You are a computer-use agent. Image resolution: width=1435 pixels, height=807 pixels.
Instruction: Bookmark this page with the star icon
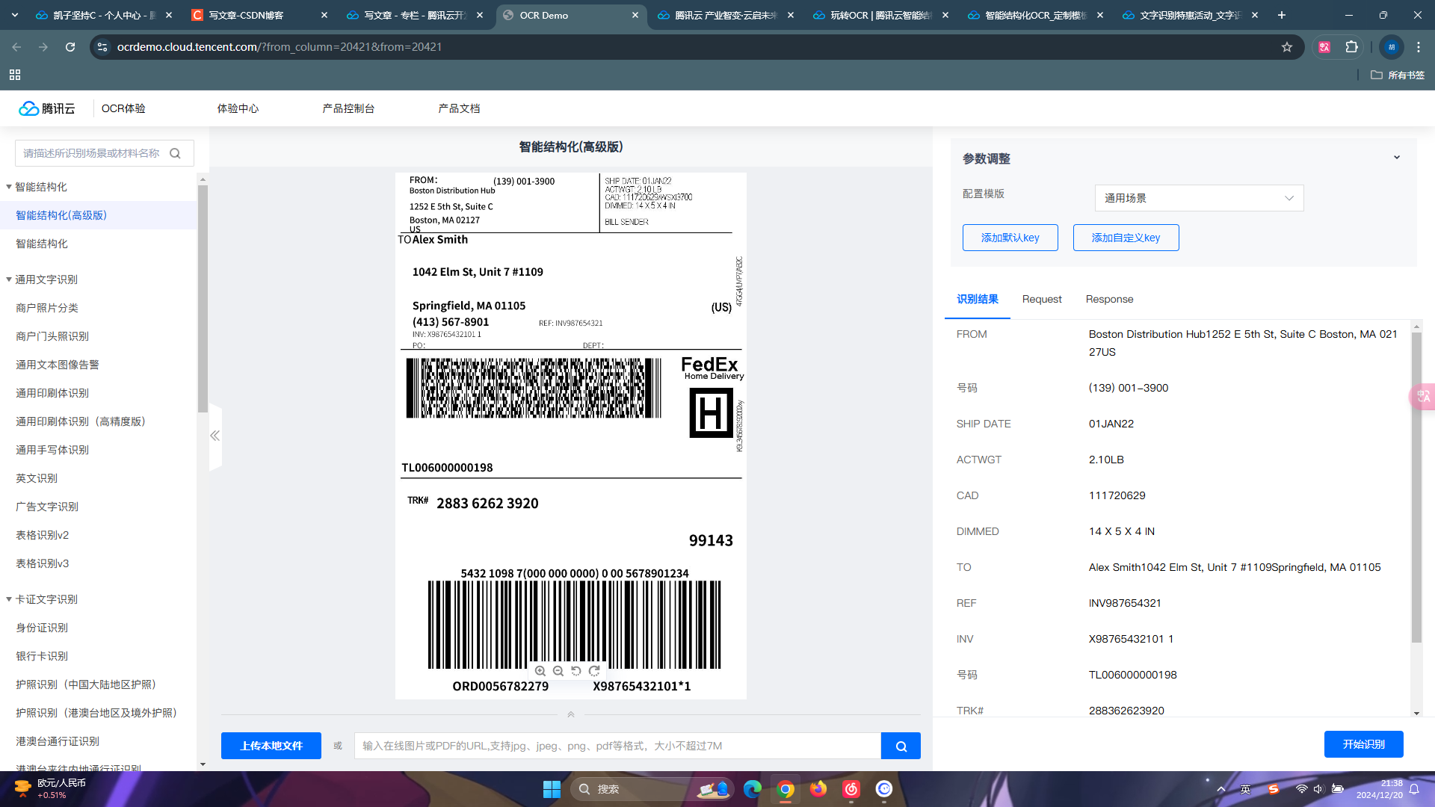coord(1287,46)
